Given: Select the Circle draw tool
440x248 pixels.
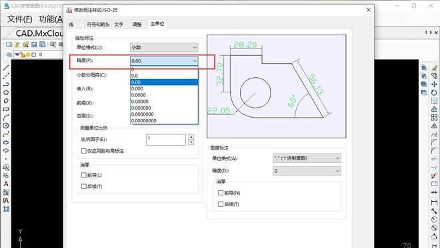Looking at the screenshot, I should point(6,126).
